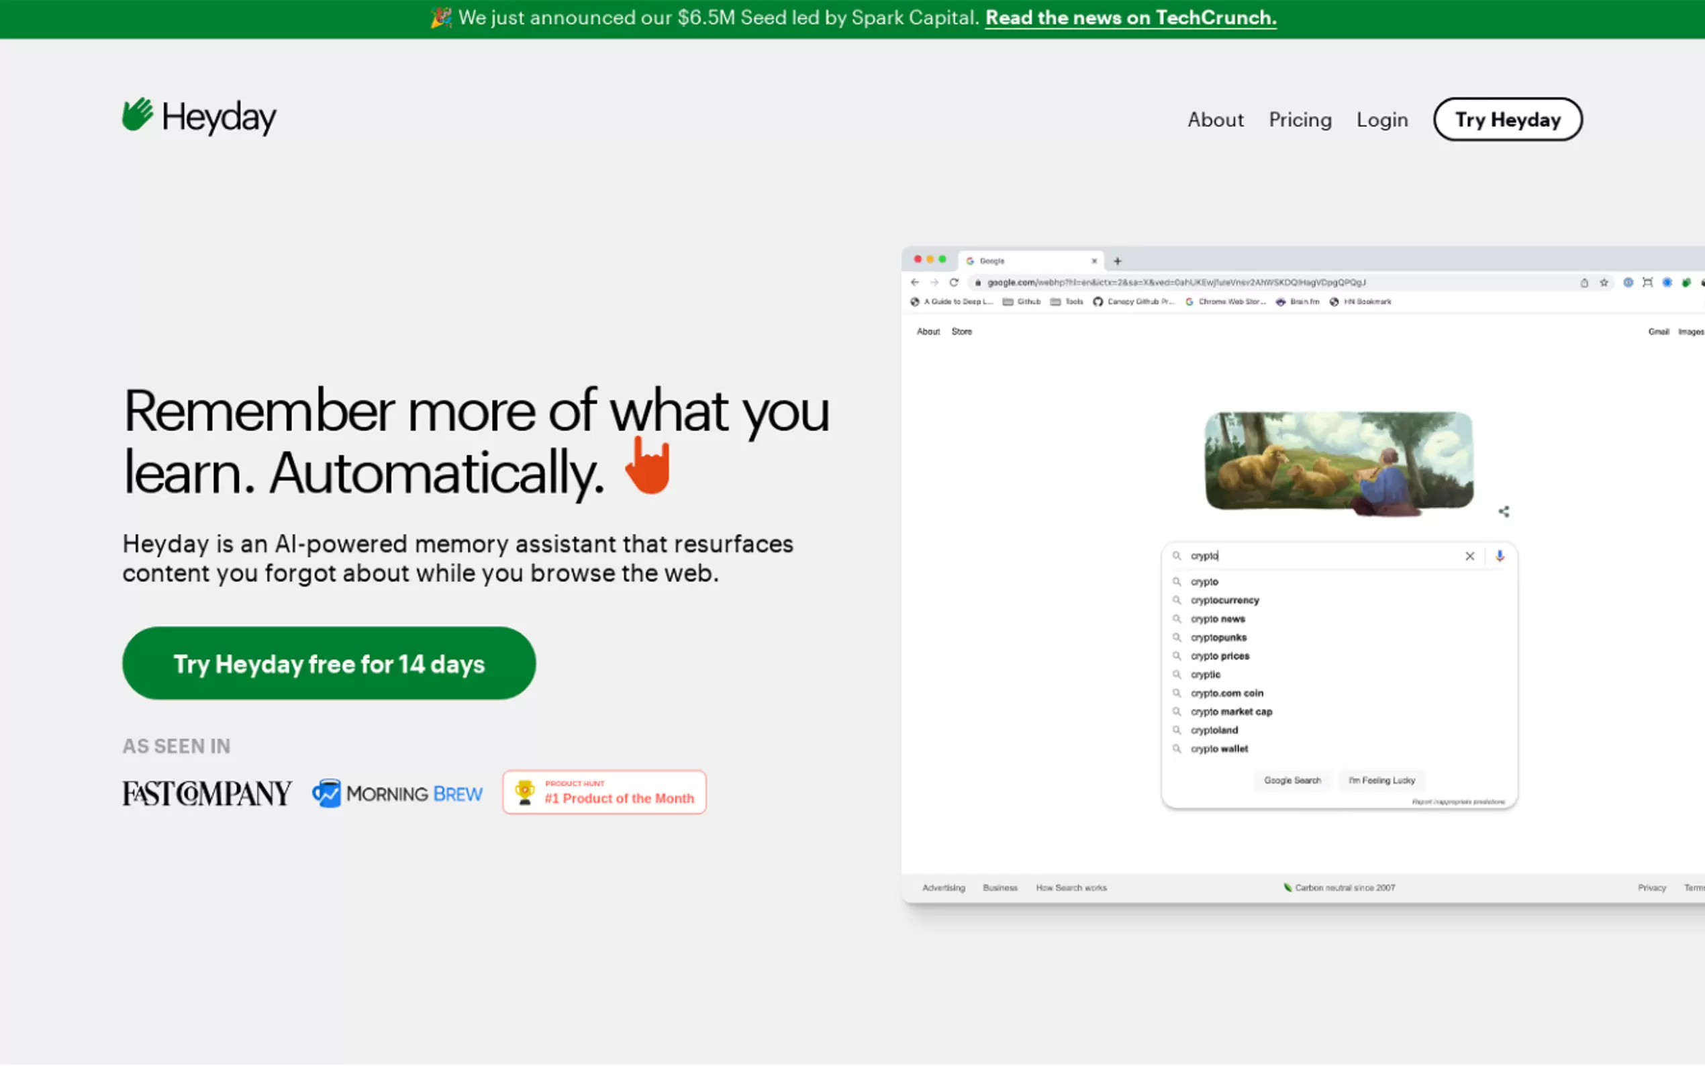Open the Login link
Image resolution: width=1705 pixels, height=1066 pixels.
click(1381, 120)
